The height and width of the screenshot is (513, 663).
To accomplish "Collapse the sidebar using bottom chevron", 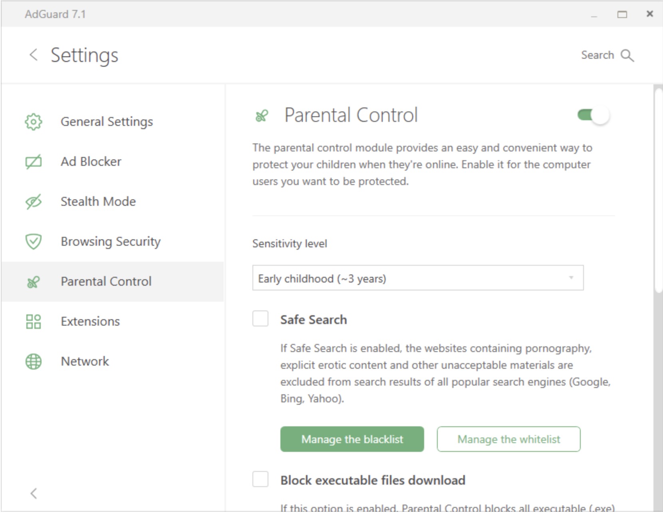I will 34,493.
